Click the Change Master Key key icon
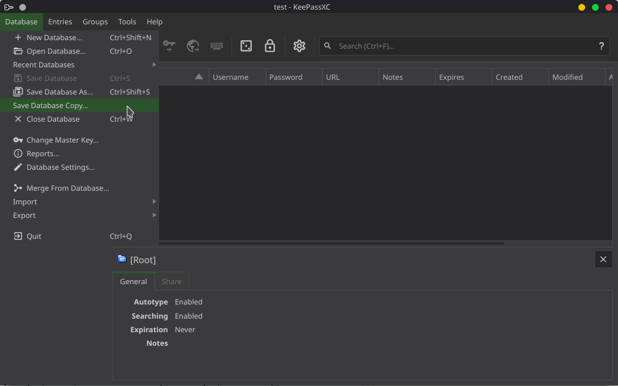 (18, 140)
